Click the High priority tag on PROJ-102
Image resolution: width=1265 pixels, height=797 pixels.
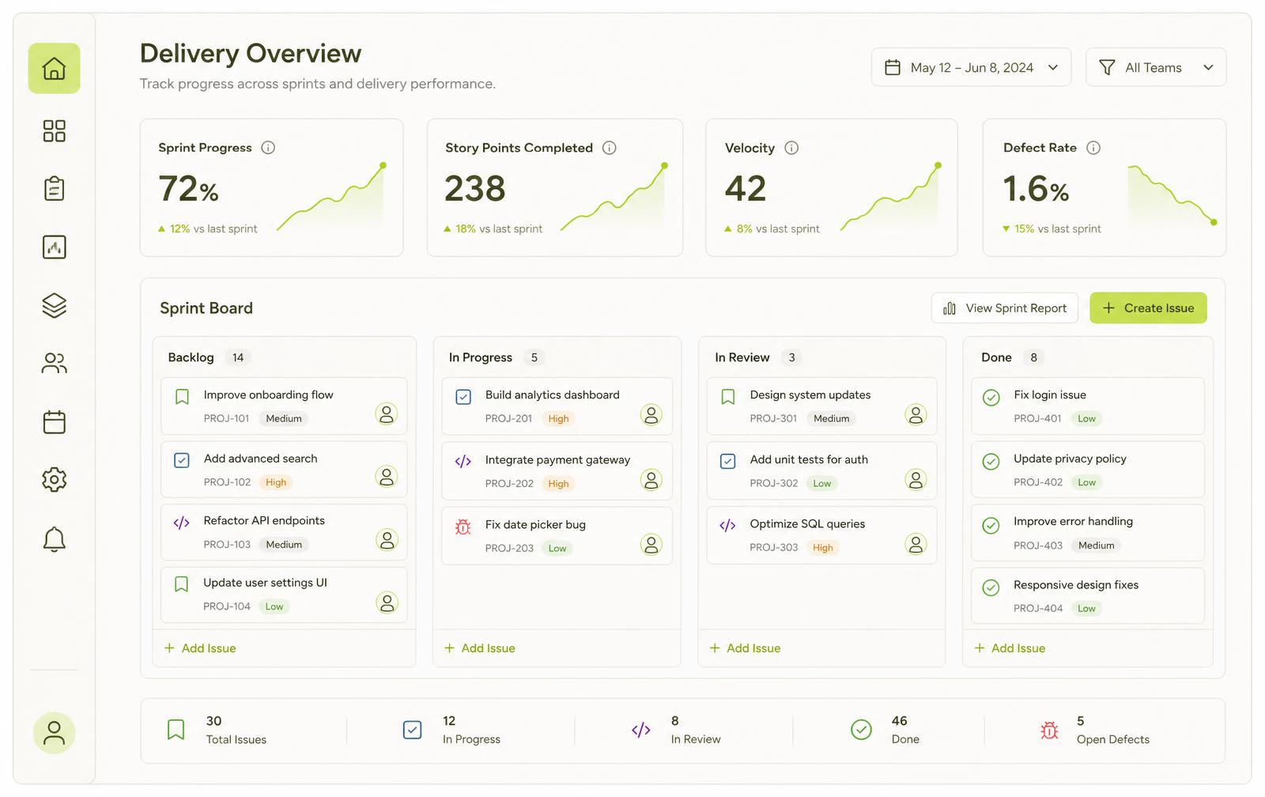point(276,482)
